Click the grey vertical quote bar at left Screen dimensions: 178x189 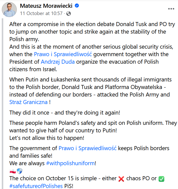(x=3, y=104)
